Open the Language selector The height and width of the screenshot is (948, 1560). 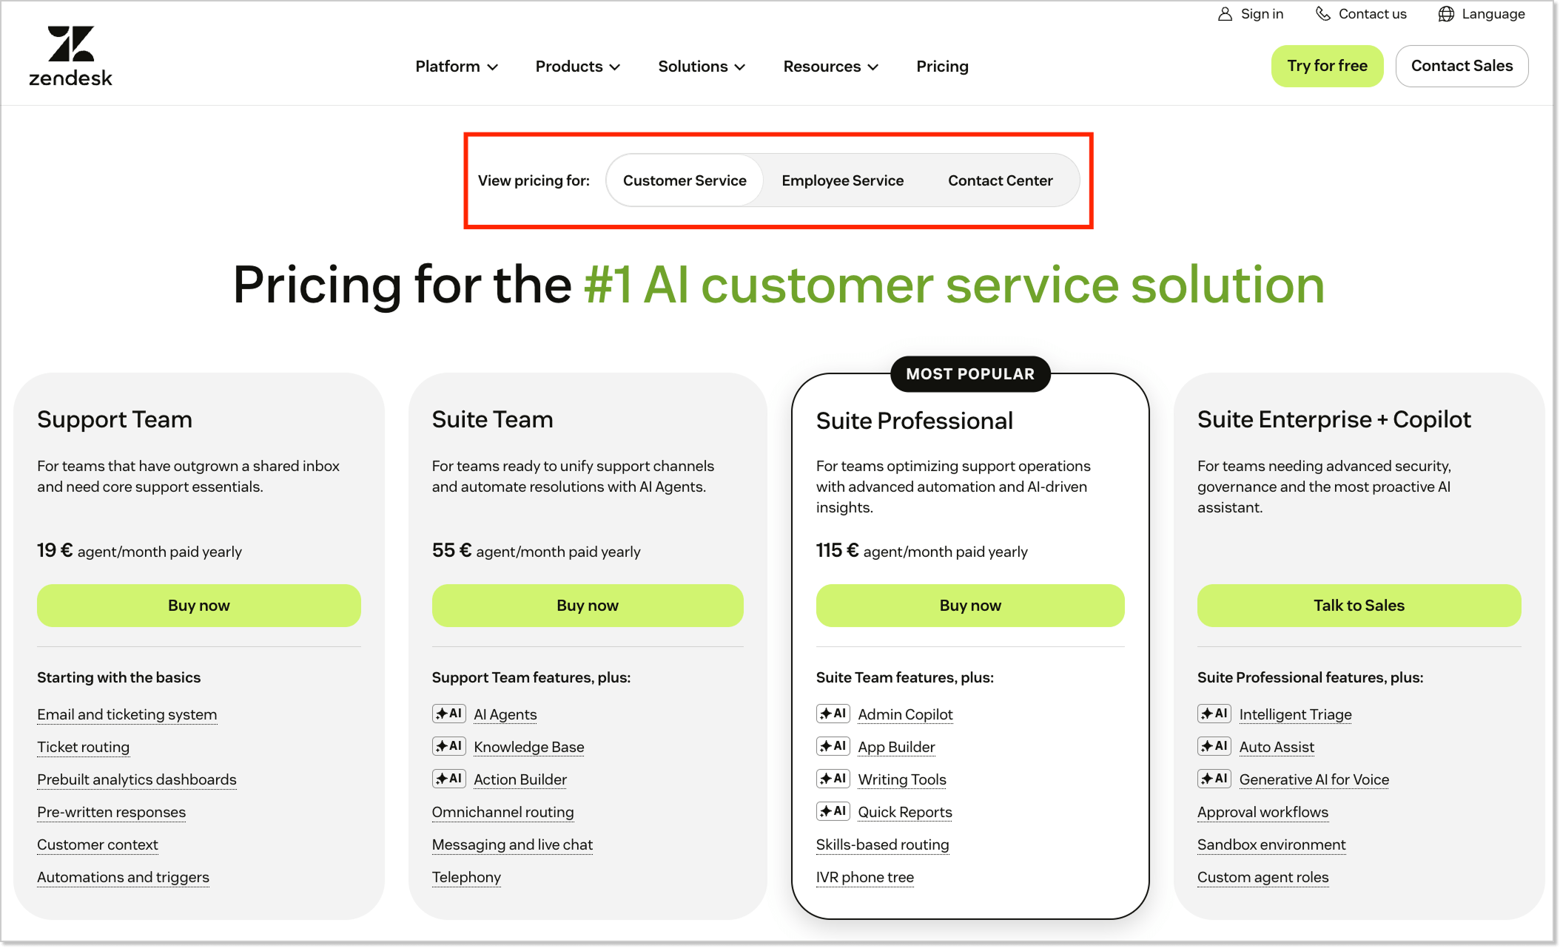1482,14
